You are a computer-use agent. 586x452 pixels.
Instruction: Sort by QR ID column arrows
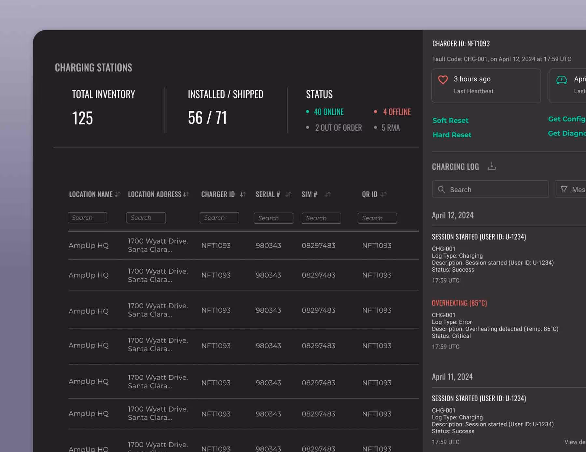[384, 194]
